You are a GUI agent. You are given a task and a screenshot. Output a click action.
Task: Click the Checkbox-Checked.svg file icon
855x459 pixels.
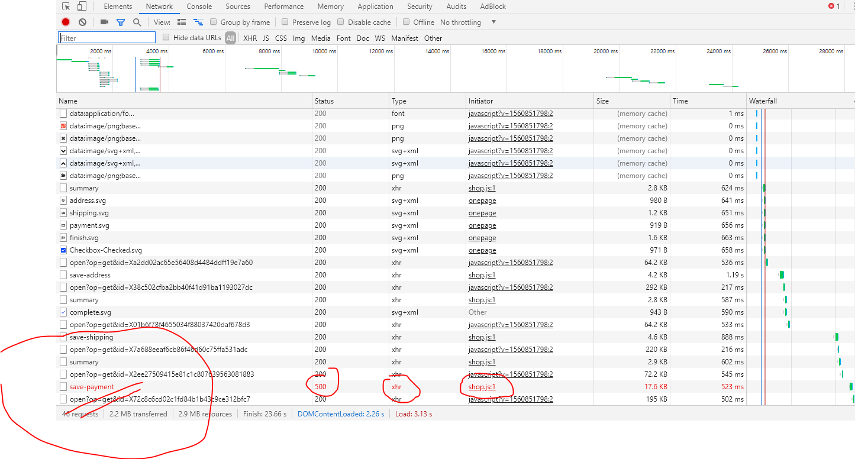63,250
